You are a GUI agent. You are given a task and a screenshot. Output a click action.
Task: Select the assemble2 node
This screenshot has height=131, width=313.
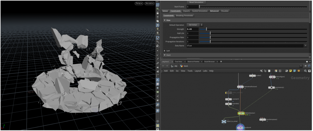228,104
